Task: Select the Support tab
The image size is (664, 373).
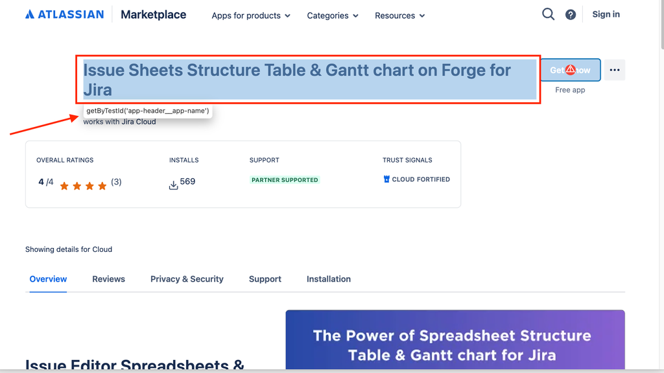Action: pyautogui.click(x=265, y=279)
